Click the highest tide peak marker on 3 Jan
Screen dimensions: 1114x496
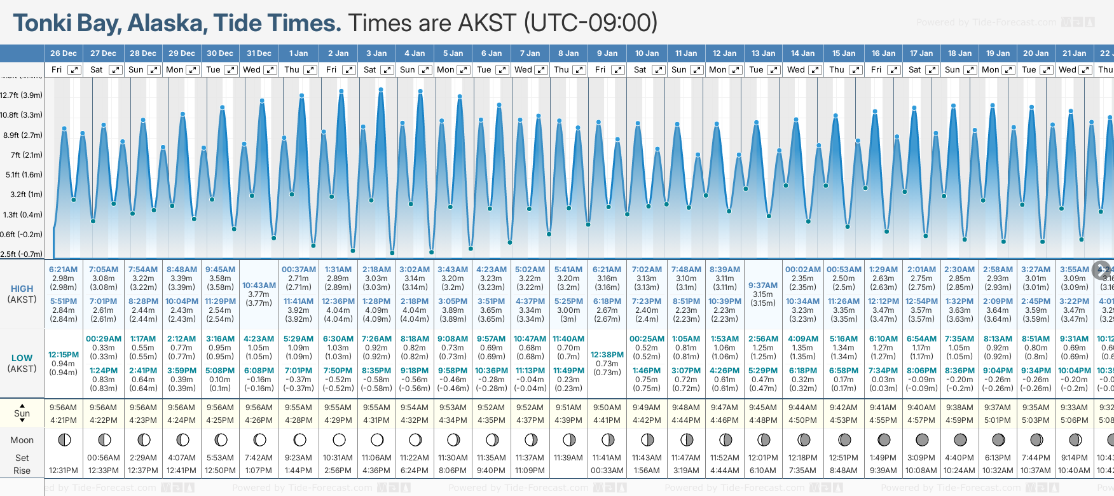tap(381, 90)
